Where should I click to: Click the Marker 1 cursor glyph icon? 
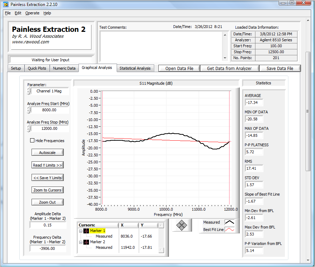(86, 231)
